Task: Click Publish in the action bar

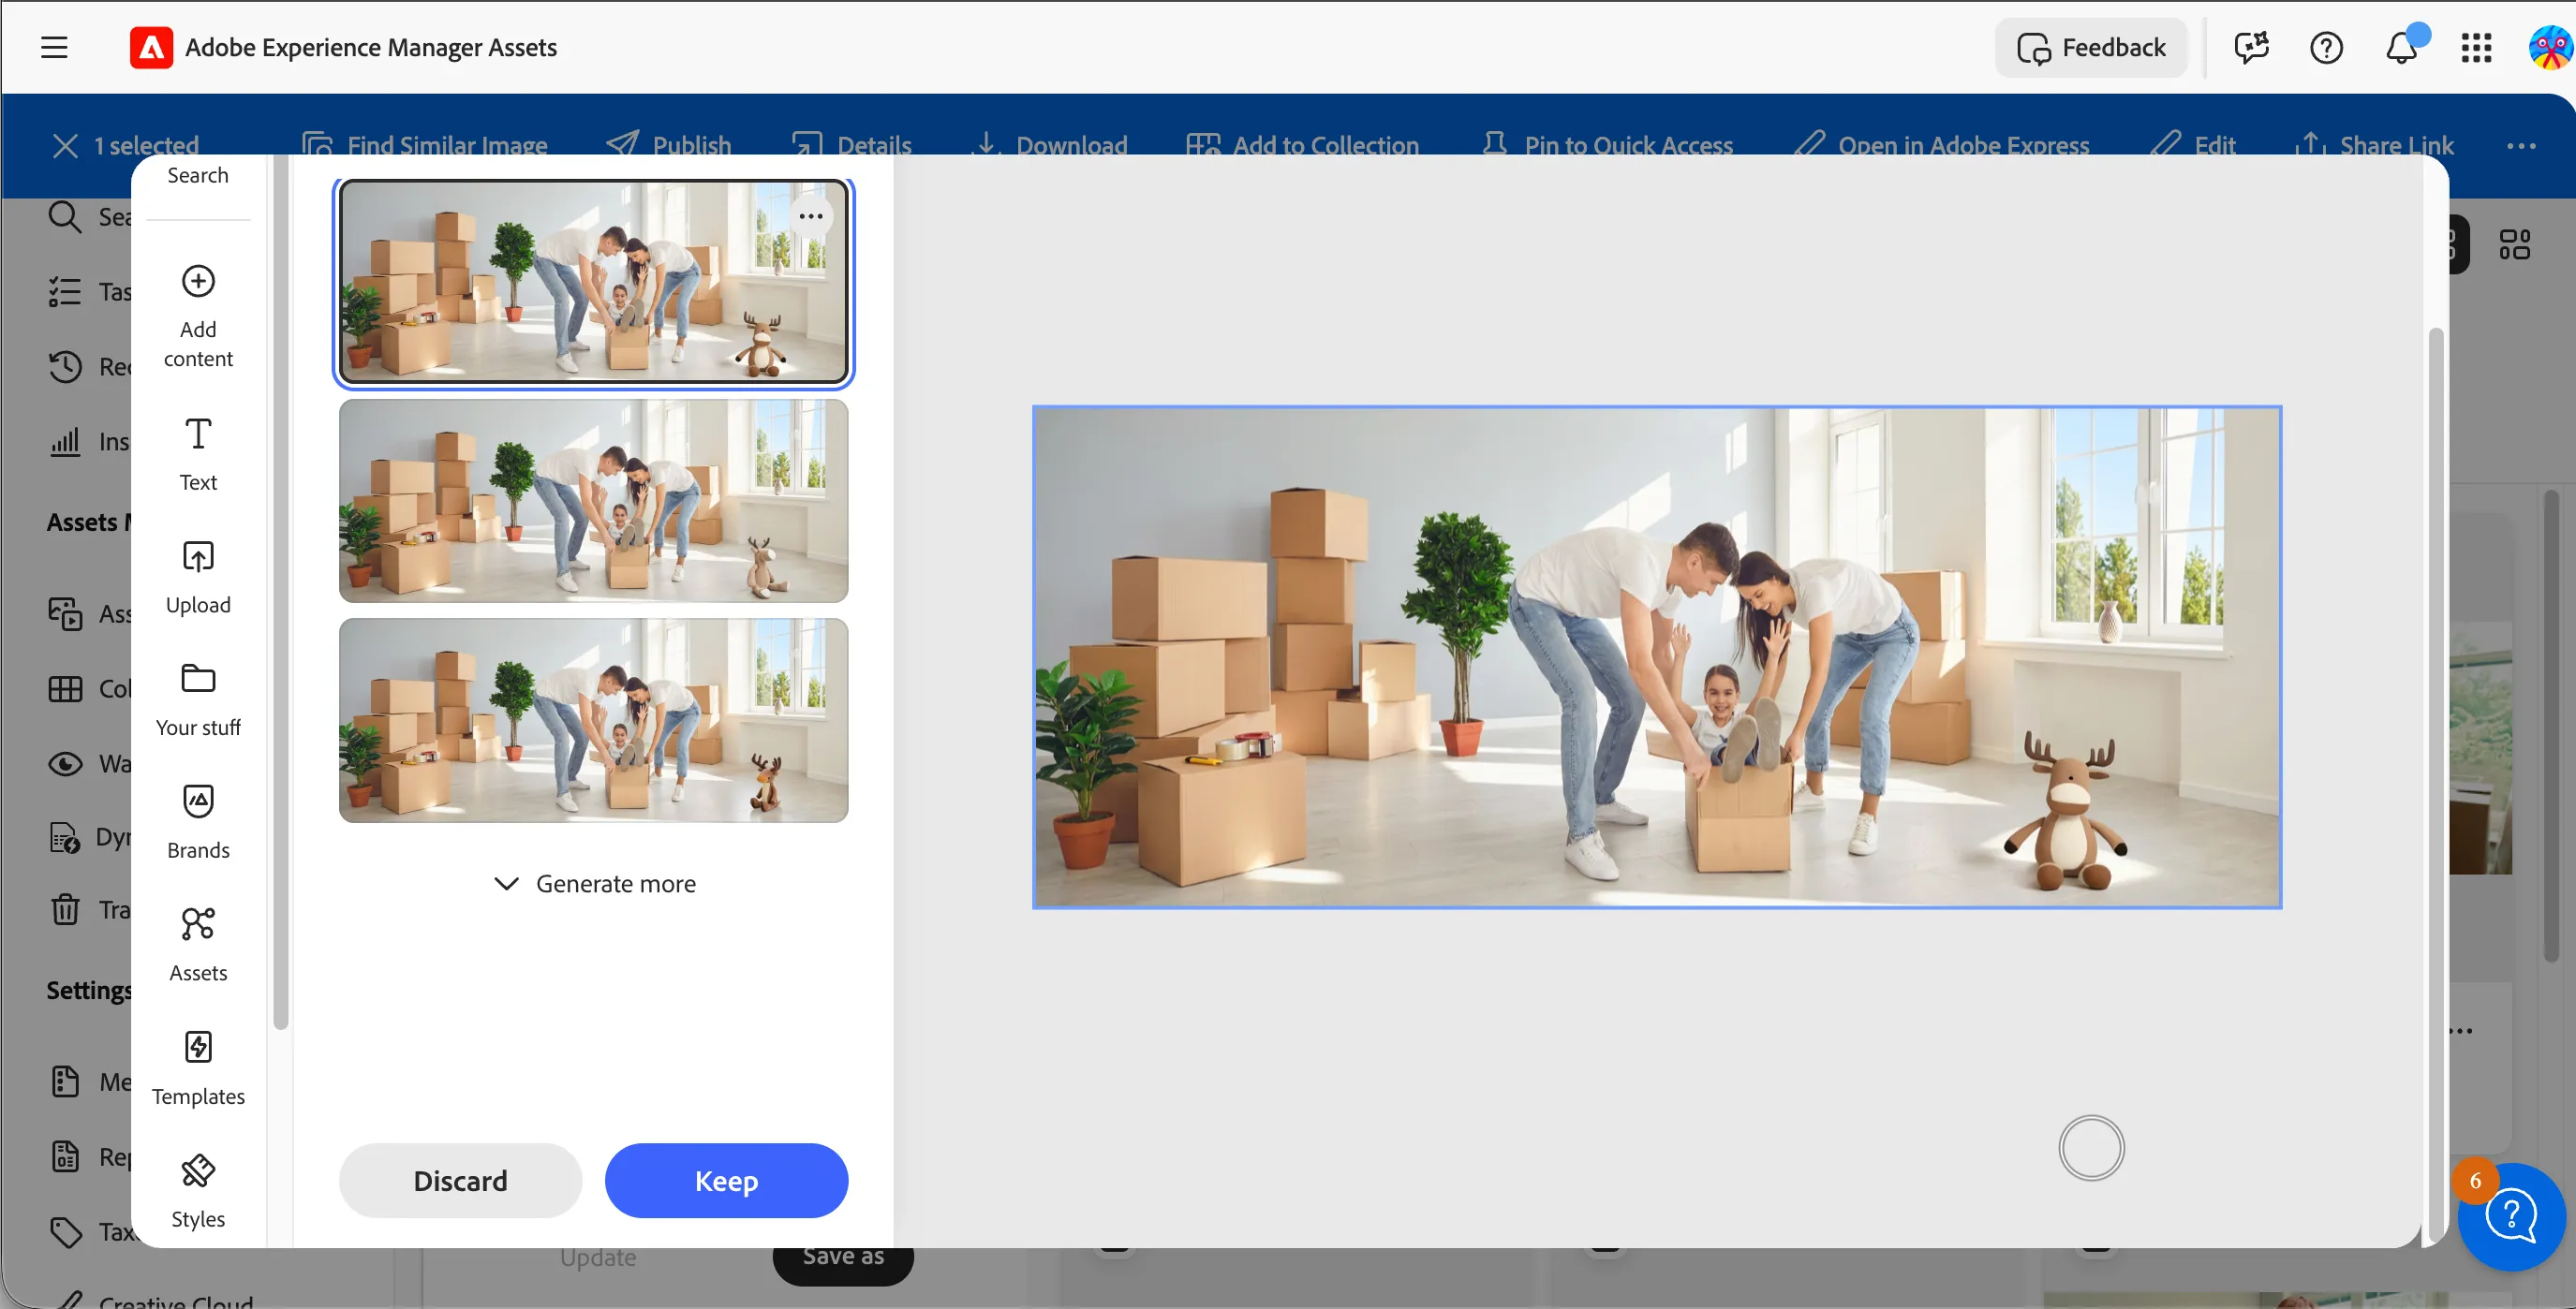Action: pos(669,146)
